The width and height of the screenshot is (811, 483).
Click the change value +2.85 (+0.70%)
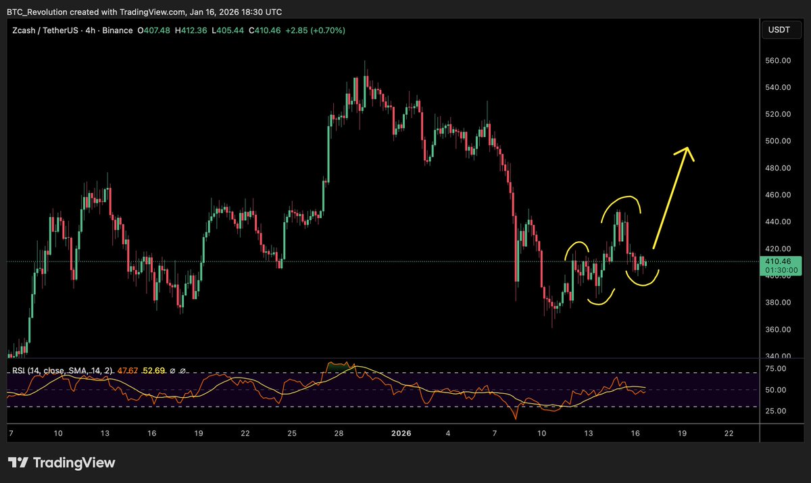[315, 30]
